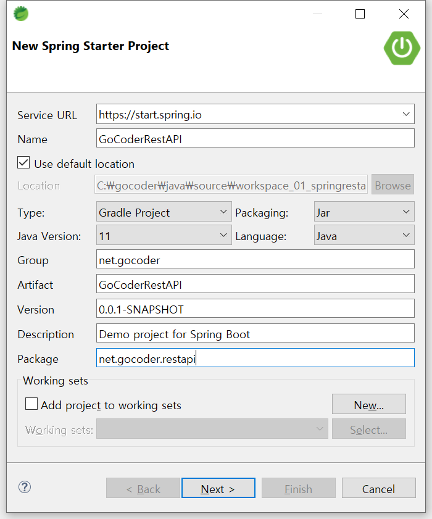Open the Packaging dropdown showing Jar

click(x=364, y=212)
